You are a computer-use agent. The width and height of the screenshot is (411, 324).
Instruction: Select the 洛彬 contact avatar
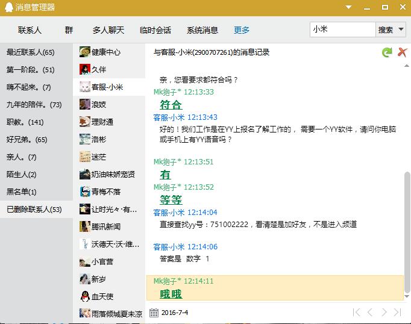click(x=84, y=139)
